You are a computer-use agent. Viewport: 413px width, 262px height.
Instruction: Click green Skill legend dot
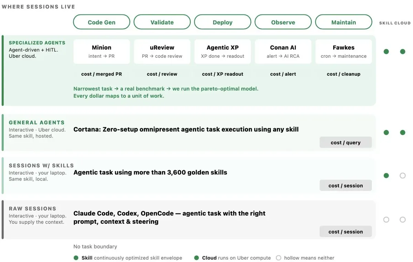76,258
